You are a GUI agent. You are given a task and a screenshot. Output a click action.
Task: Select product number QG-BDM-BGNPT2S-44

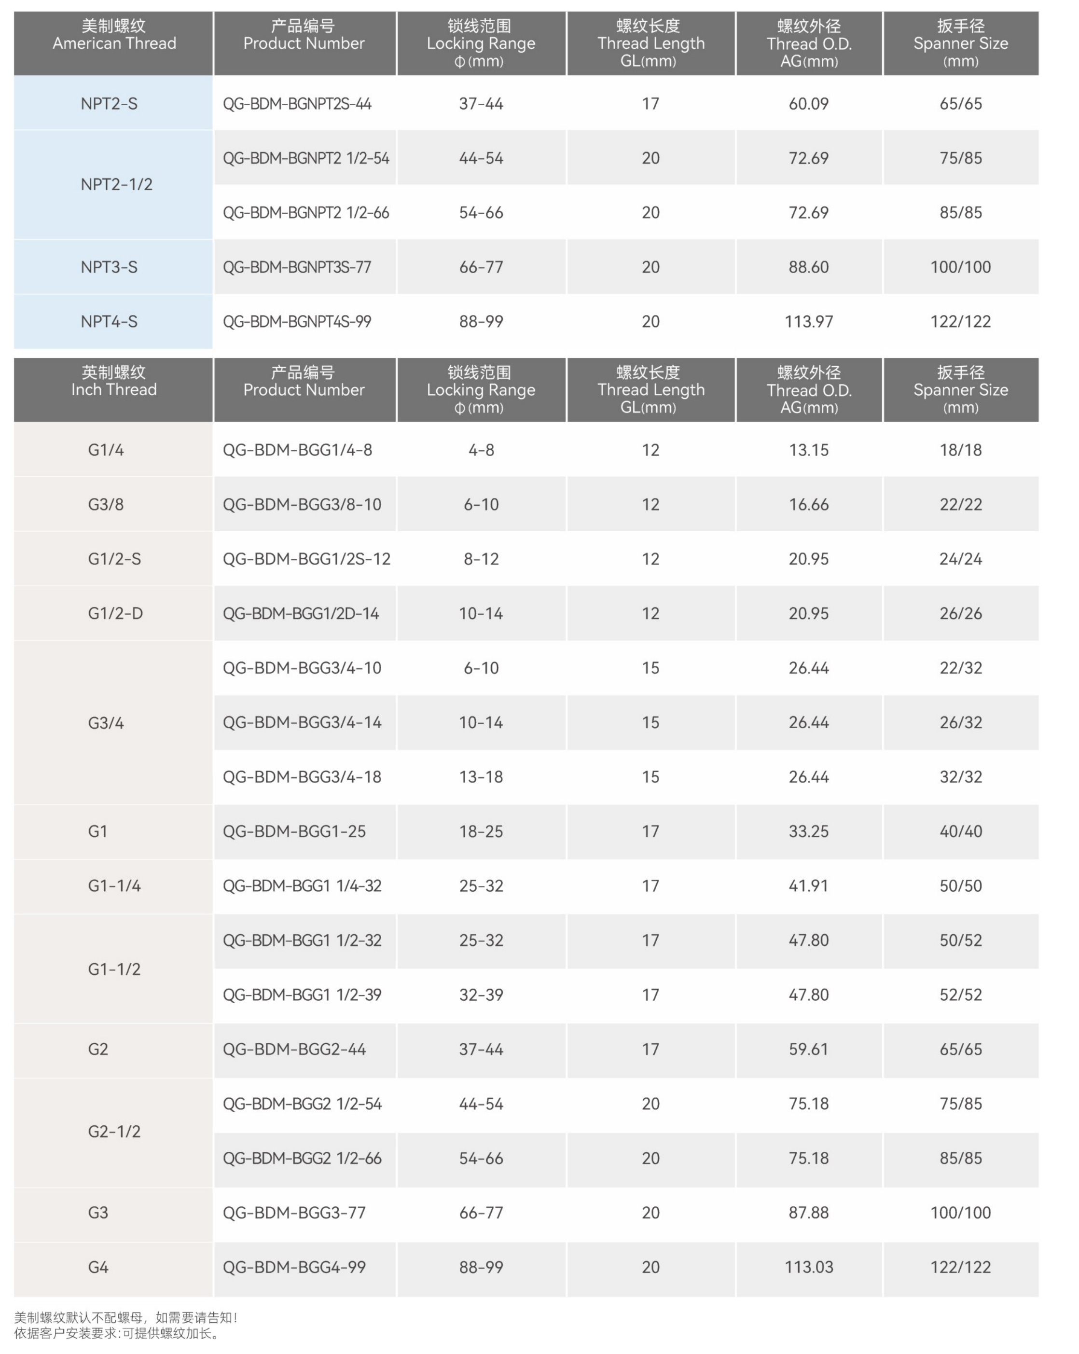(x=297, y=104)
